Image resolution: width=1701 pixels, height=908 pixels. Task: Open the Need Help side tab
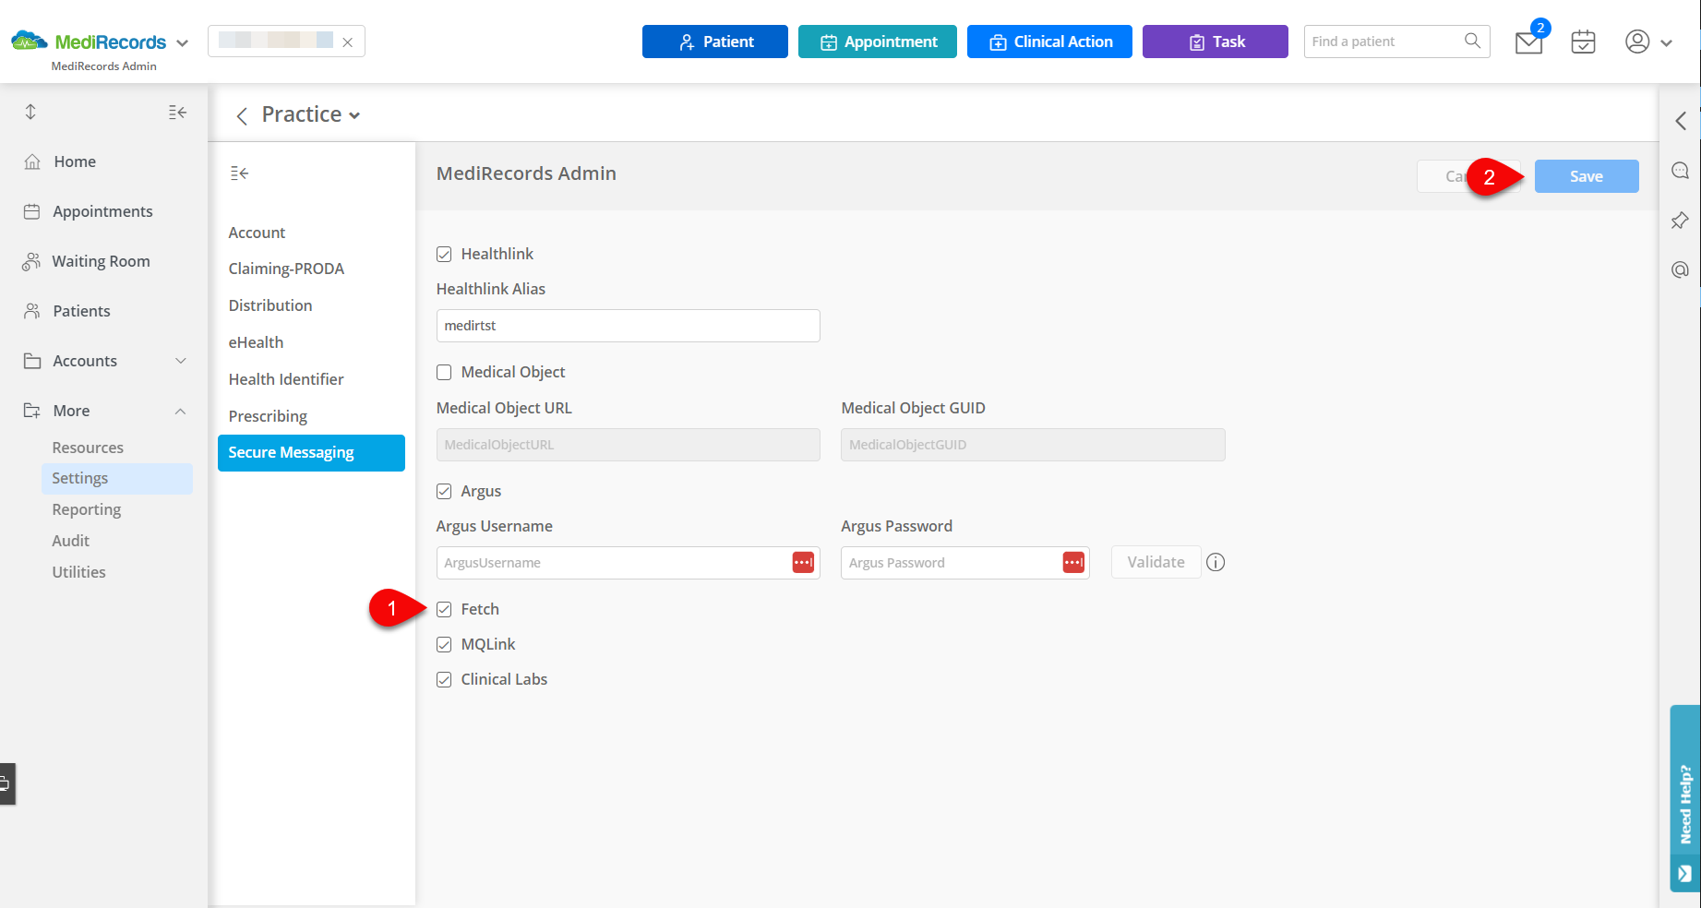tap(1685, 798)
